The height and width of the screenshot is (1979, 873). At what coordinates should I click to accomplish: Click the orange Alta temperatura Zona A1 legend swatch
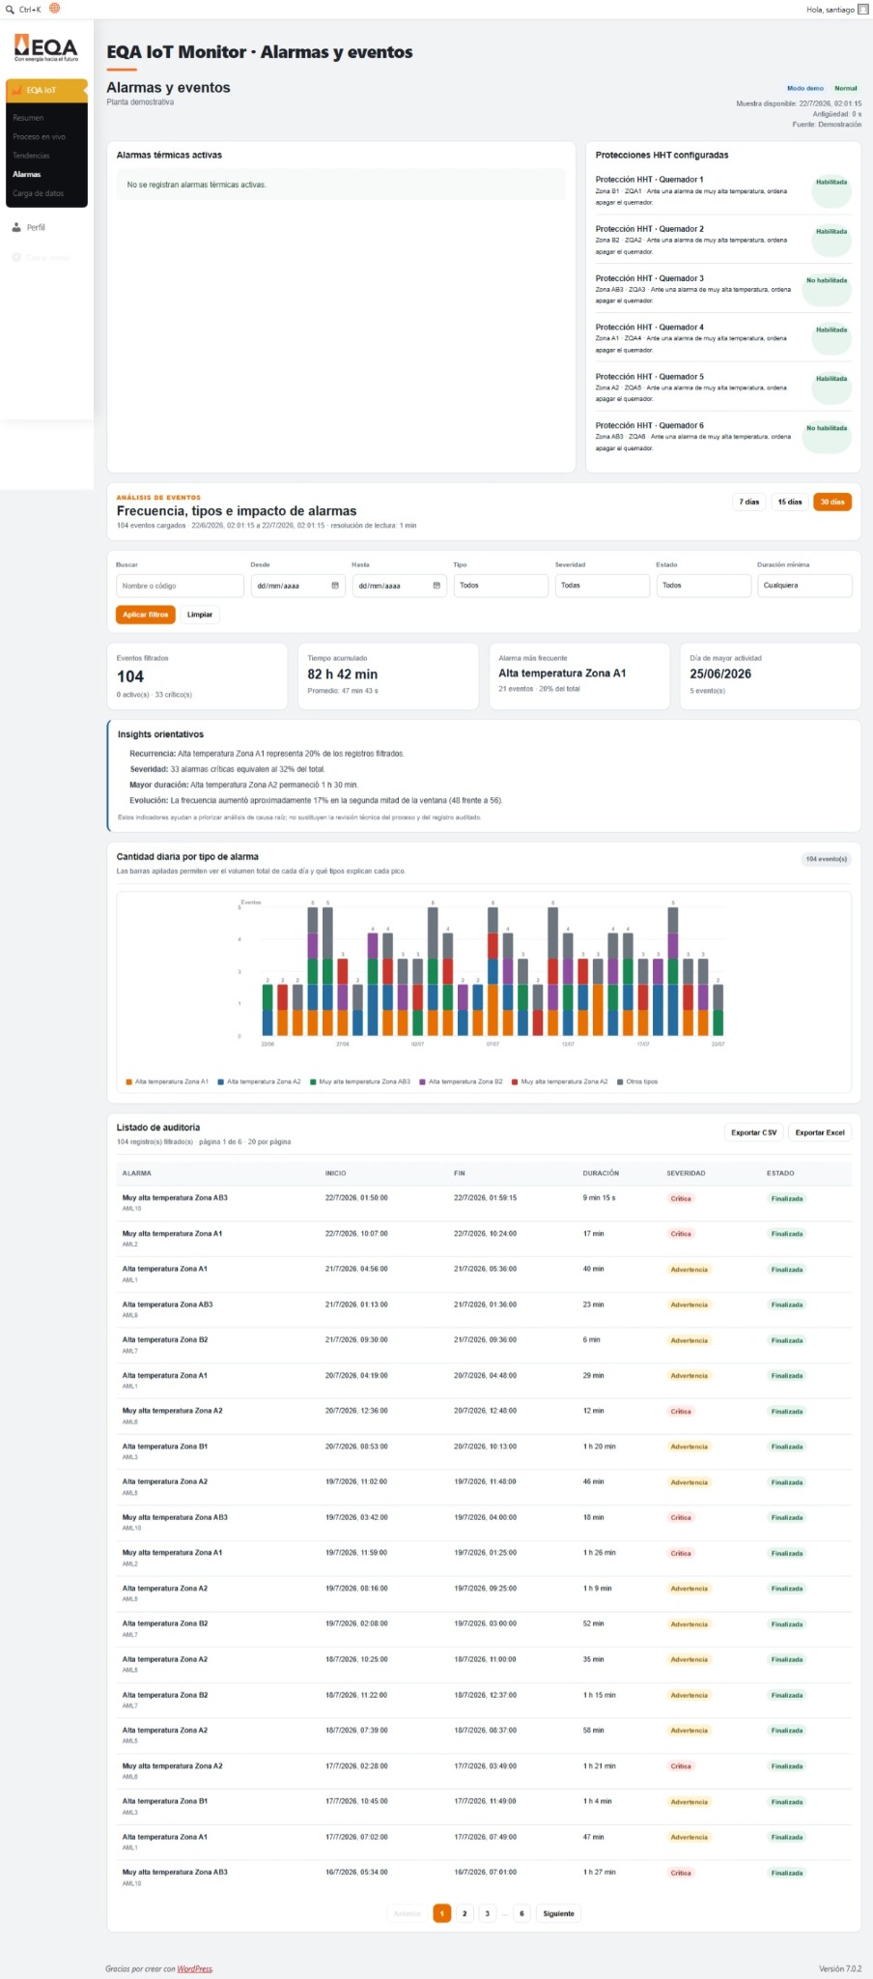point(128,1082)
